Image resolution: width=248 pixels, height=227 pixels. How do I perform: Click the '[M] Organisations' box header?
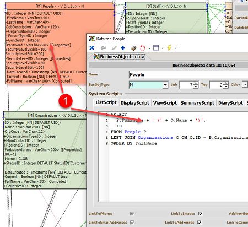pos(45,116)
